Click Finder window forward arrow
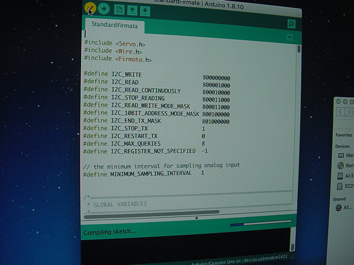 [349, 112]
